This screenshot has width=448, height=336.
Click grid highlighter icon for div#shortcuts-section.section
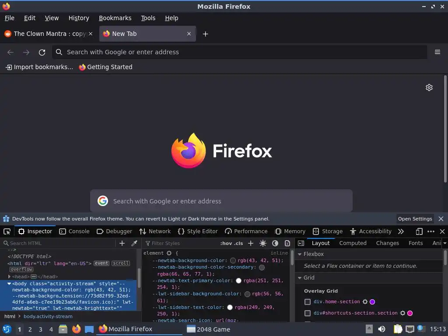pos(402,313)
